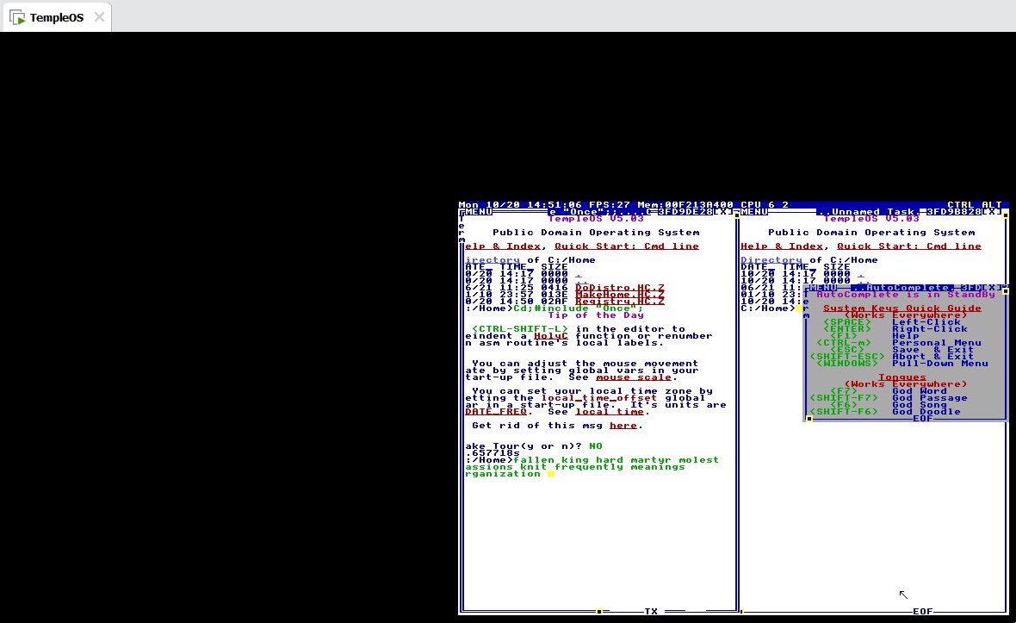The image size is (1016, 623).
Task: Select the TempleOS tab at the top
Action: point(56,17)
